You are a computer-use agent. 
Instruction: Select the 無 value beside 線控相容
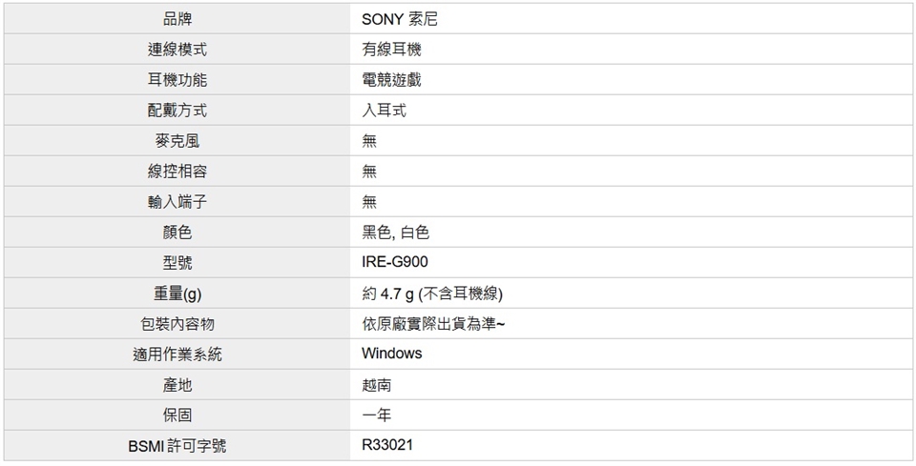(369, 172)
